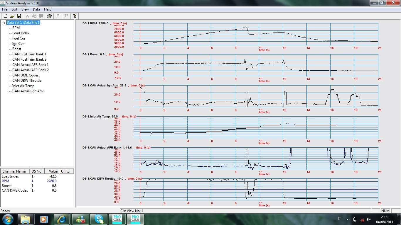Screen dimensions: 401x225
Task: Collapse the Data Set 1 tree node
Action: pyautogui.click(x=4, y=23)
